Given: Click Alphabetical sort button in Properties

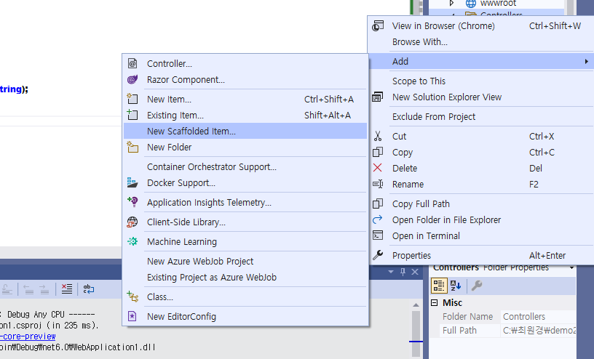Looking at the screenshot, I should click(x=456, y=286).
